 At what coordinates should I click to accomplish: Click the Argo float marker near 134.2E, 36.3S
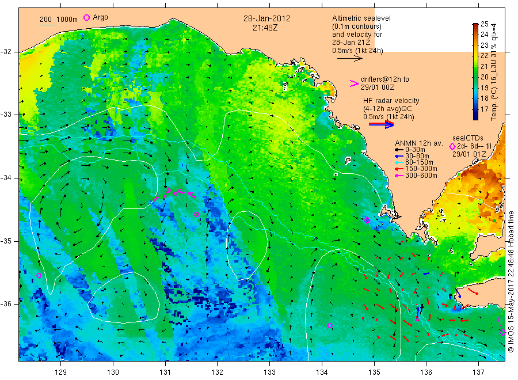[330, 325]
